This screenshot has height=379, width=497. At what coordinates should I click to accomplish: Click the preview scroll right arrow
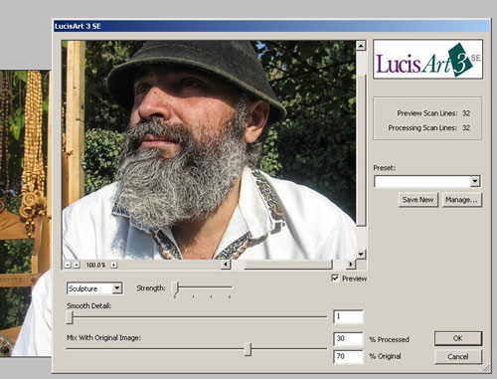351,265
